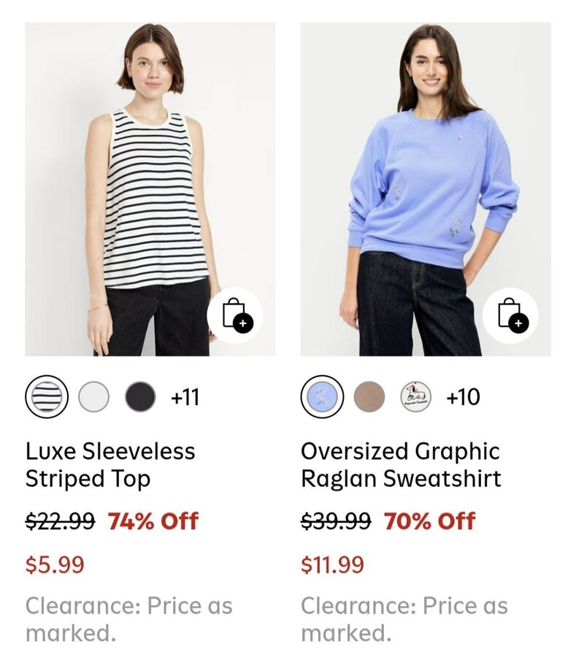Open the Luxe Sleeveless Striped Top title link
Image resolution: width=576 pixels, height=657 pixels.
[x=110, y=465]
